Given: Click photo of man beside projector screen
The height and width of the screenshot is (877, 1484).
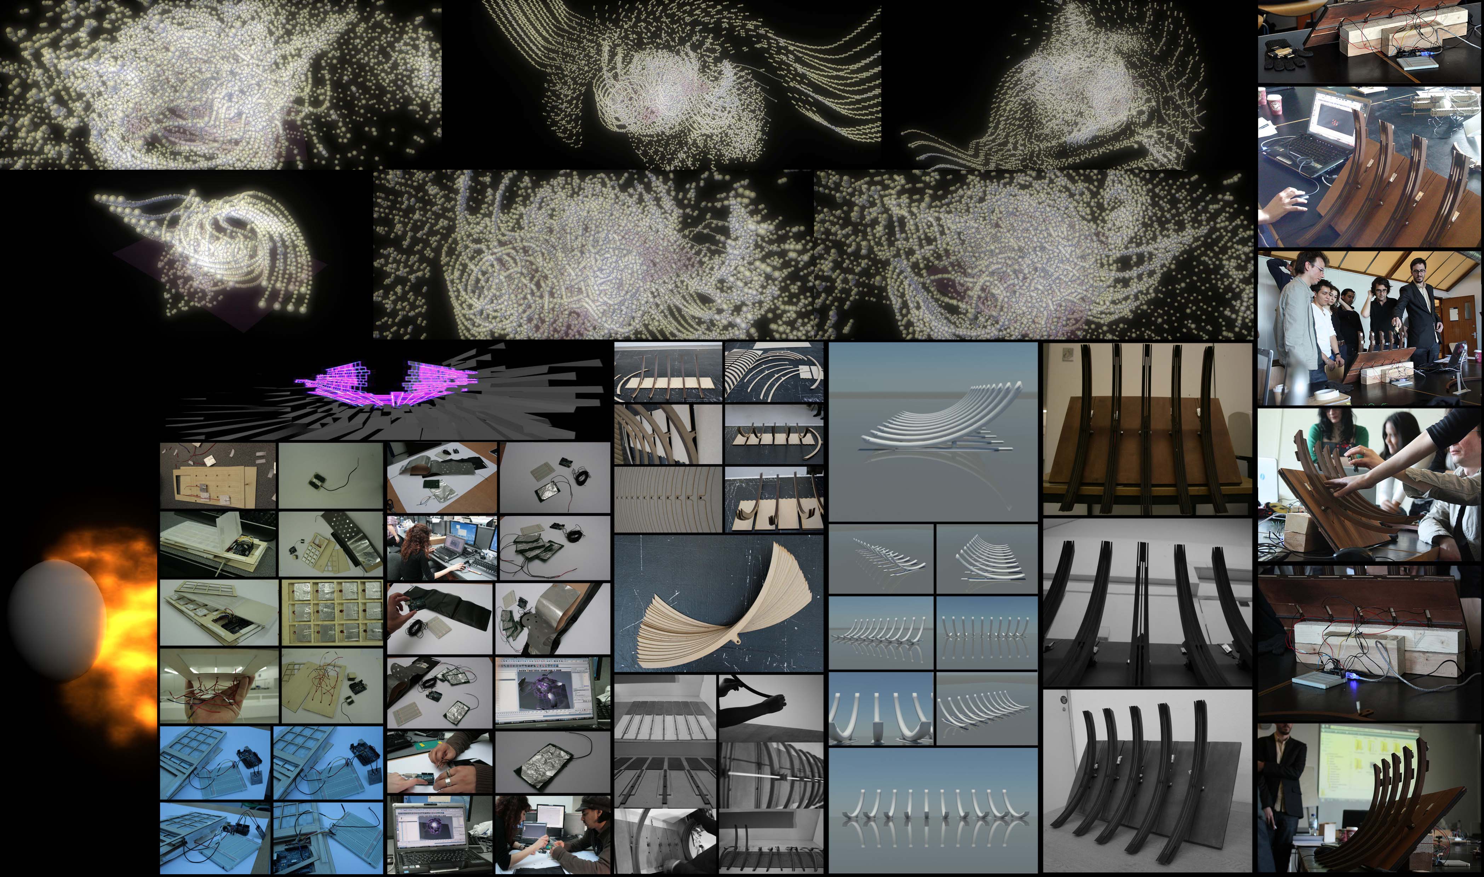Looking at the screenshot, I should (x=1369, y=800).
